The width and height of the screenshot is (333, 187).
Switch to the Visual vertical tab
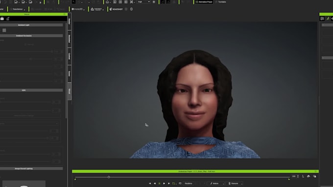[x=69, y=91]
